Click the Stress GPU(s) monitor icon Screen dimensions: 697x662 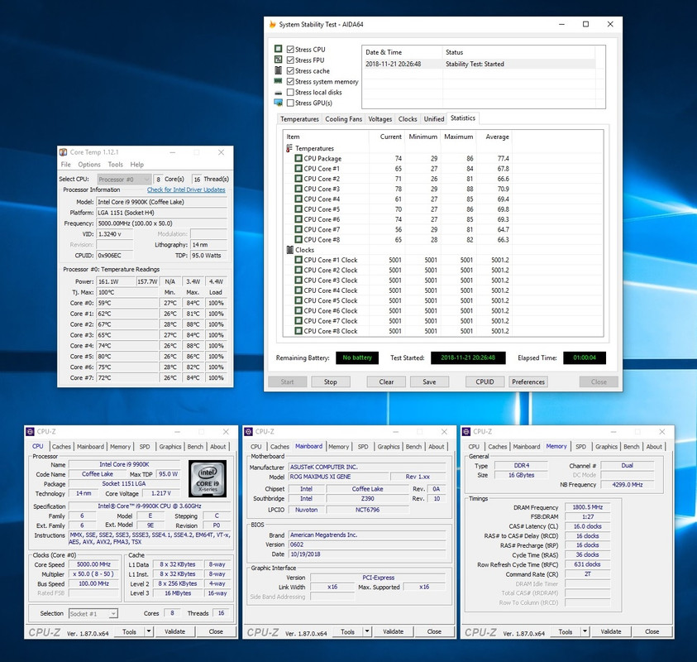(279, 103)
